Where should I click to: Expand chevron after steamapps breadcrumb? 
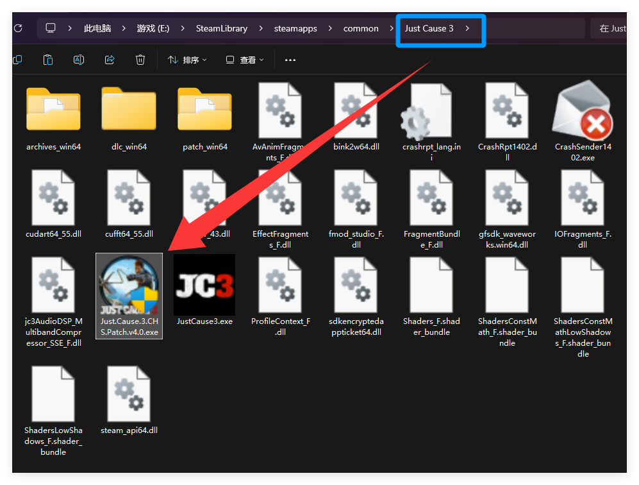click(x=330, y=28)
